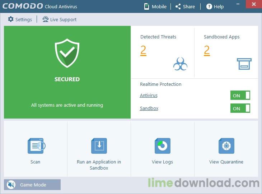Click the COMODO logo in title bar
The image size is (262, 194).
point(23,6)
